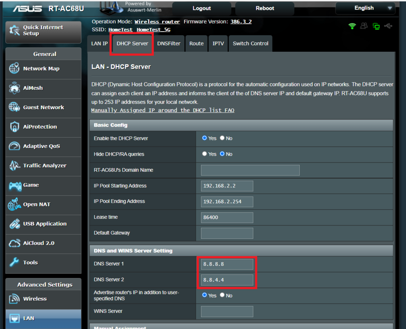Screen dimensions: 406x329
Task: Open firmware version 386.3_2 link
Action: (241, 22)
